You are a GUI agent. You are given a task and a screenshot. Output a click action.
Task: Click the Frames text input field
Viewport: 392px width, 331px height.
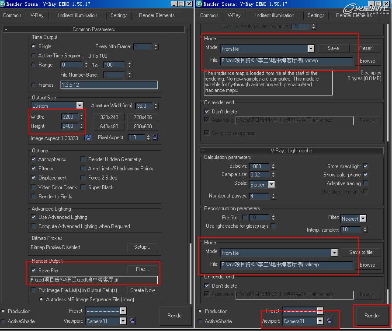coord(109,85)
